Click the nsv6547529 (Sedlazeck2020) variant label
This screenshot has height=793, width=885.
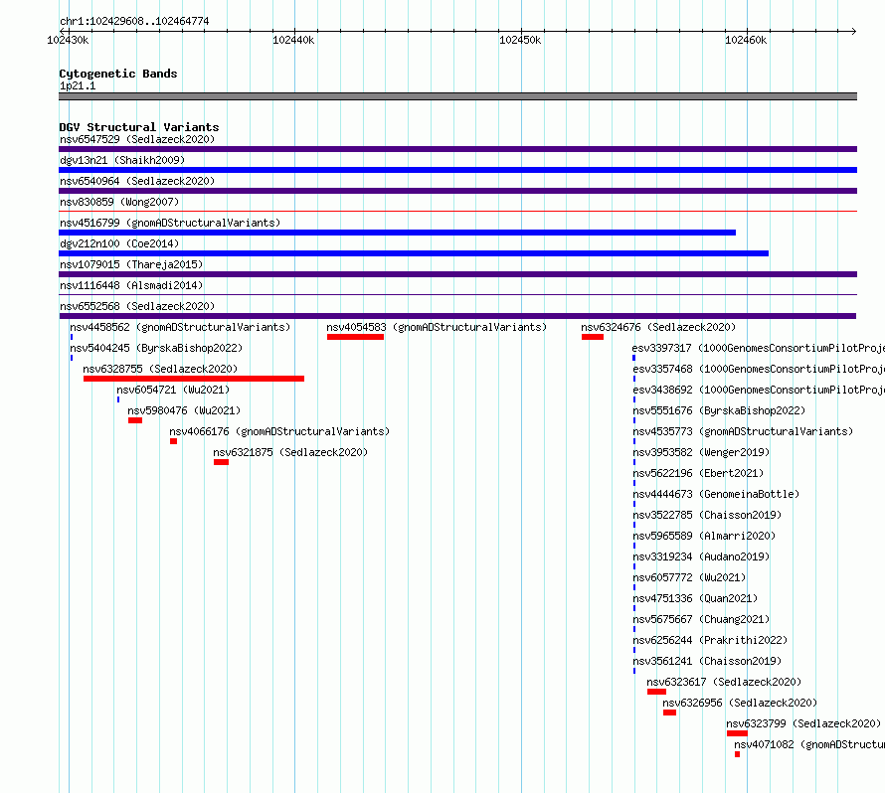click(x=137, y=139)
